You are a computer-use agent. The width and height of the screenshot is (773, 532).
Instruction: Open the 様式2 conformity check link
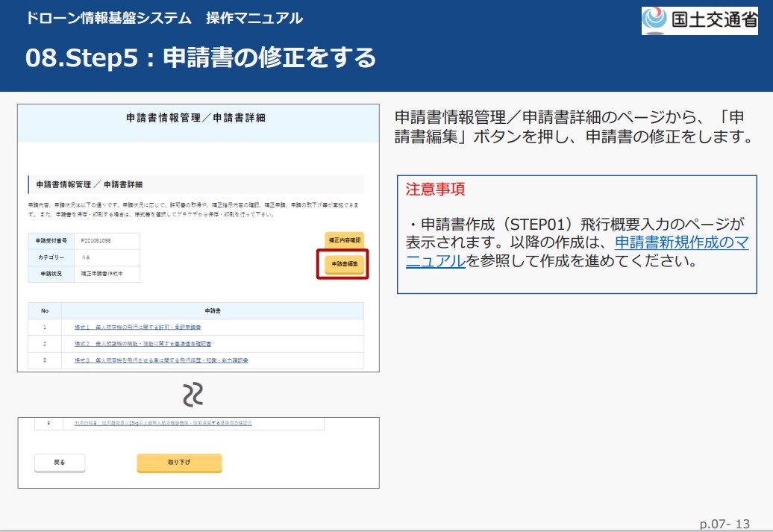click(143, 344)
